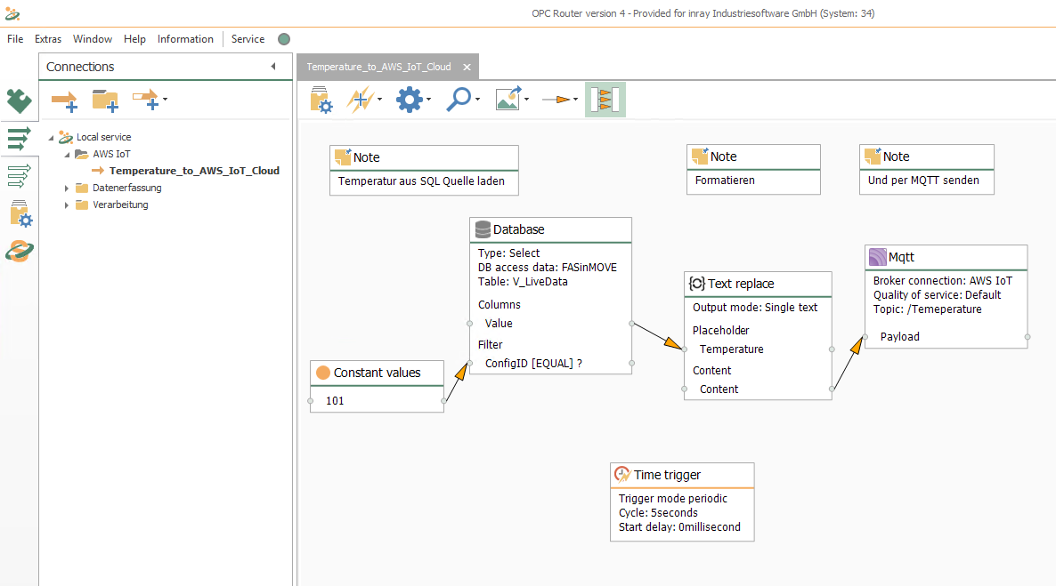Open the Connections view in the left sidebar
1056x586 pixels.
coord(19,139)
